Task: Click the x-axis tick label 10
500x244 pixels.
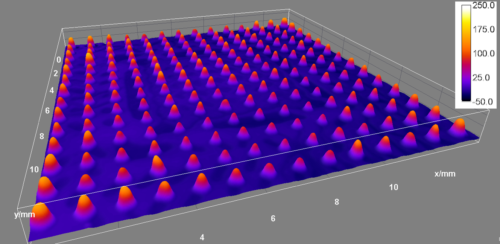Action: click(394, 187)
